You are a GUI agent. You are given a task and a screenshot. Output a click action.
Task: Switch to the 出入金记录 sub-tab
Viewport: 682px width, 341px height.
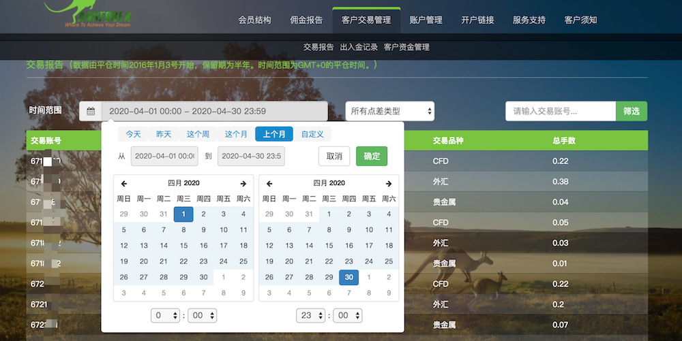pyautogui.click(x=359, y=47)
